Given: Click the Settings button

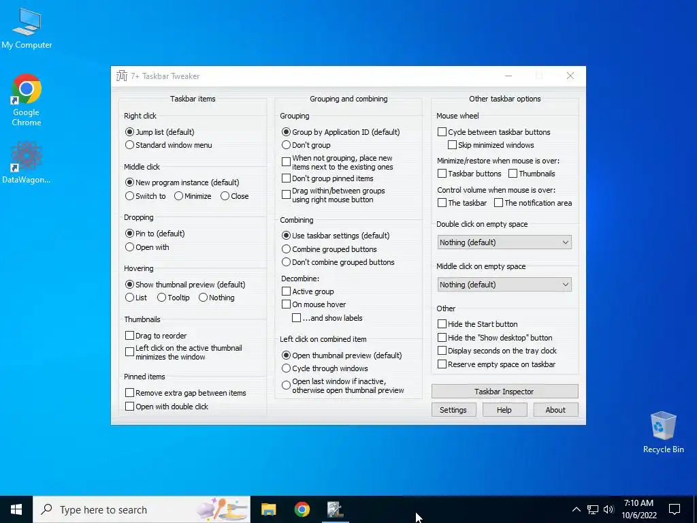Looking at the screenshot, I should pos(453,410).
